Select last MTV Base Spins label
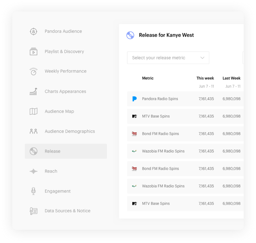This screenshot has height=243, width=256. point(156,203)
